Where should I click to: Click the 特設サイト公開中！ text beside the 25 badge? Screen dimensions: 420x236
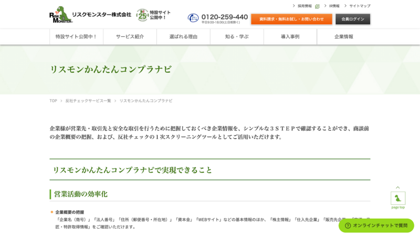160,15
